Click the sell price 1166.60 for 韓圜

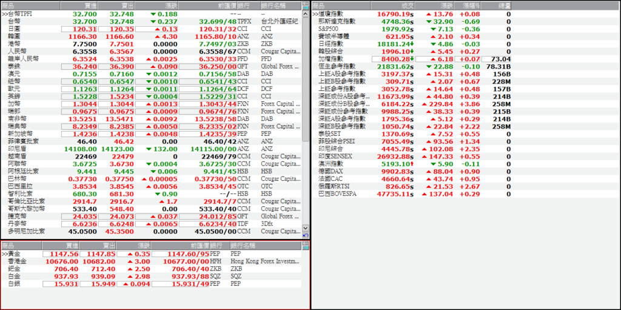pos(119,36)
